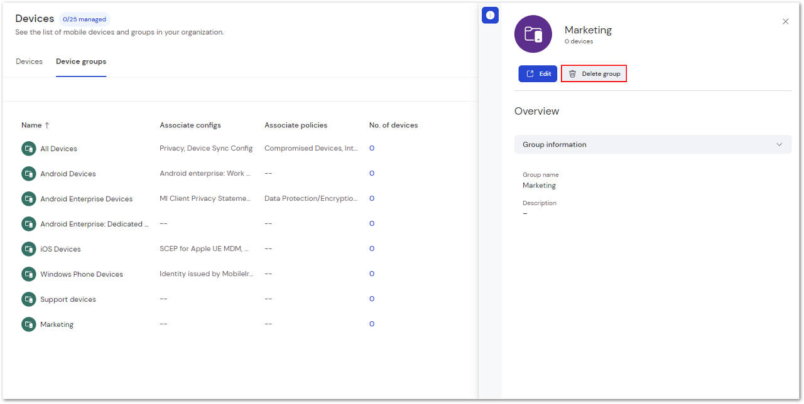Close the Marketing details panel
The image size is (804, 404).
coord(785,21)
